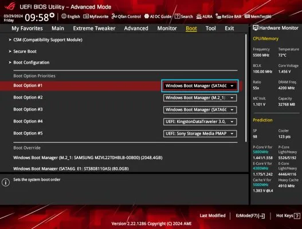
Task: Open MyFavorite list icon
Action: tap(86, 17)
